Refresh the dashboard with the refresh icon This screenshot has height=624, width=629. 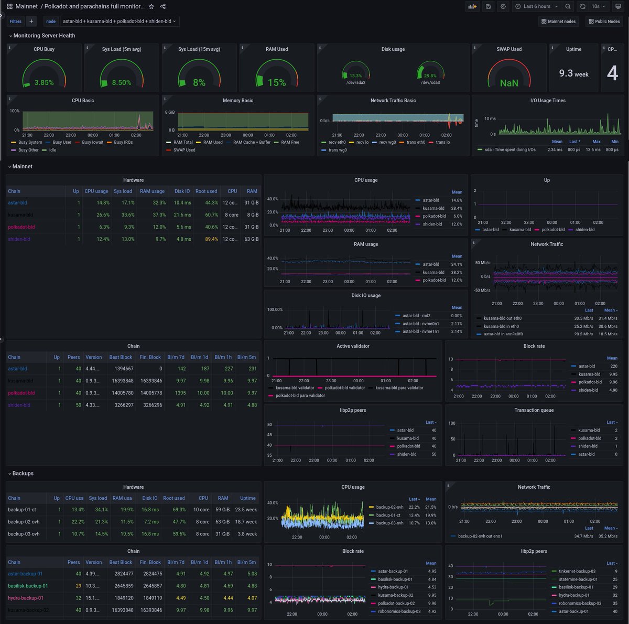(x=583, y=6)
